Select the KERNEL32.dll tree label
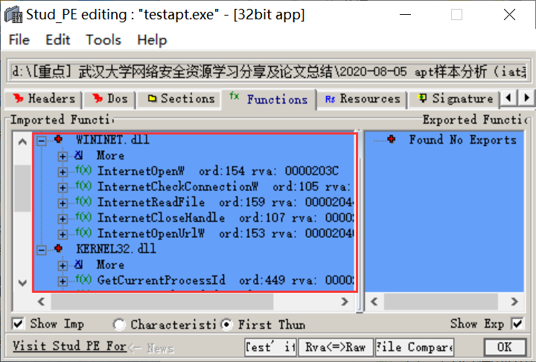Image resolution: width=536 pixels, height=362 pixels. point(116,249)
